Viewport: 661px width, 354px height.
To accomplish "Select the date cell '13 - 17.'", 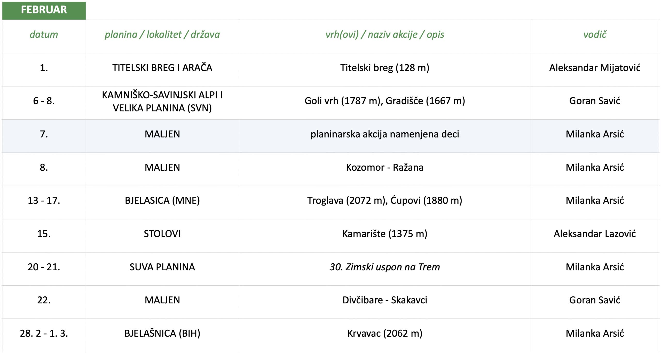I will tap(44, 201).
